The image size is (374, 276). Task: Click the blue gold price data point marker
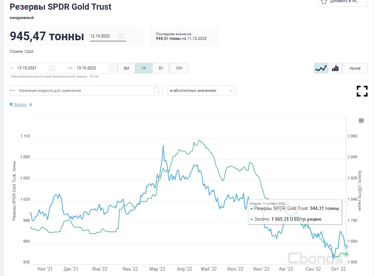346,247
